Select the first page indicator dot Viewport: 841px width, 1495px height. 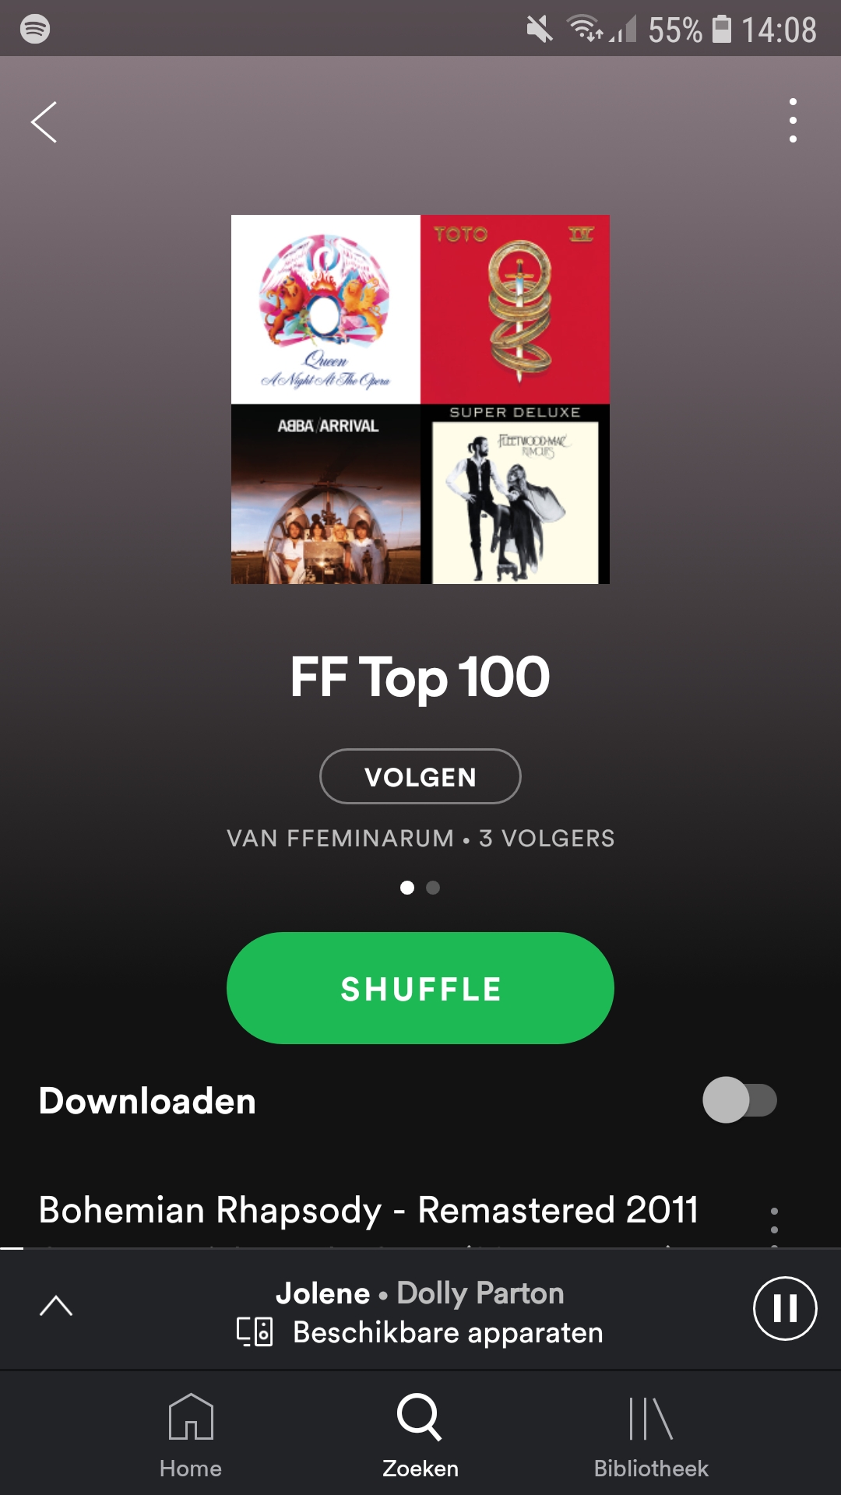[406, 888]
